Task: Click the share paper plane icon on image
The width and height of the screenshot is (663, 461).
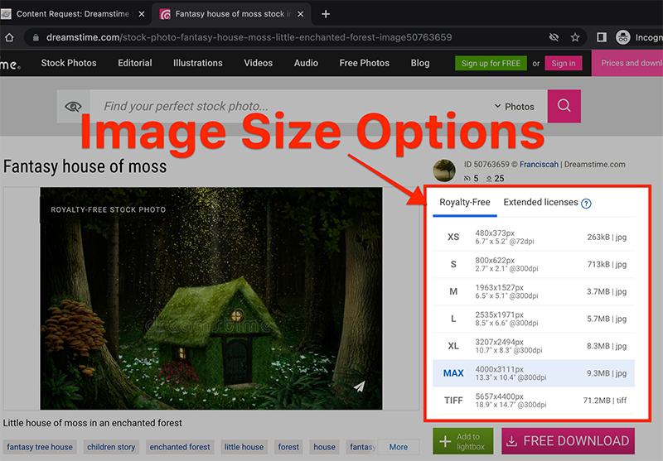Action: click(x=359, y=387)
